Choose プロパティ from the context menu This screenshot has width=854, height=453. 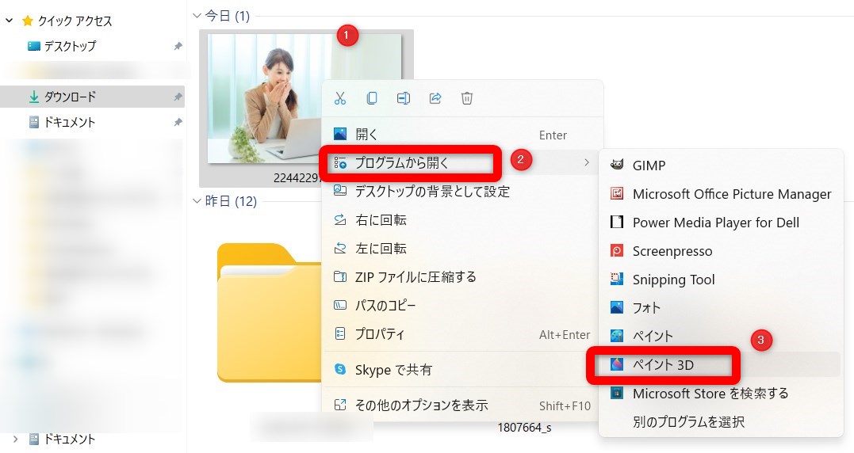pos(380,334)
